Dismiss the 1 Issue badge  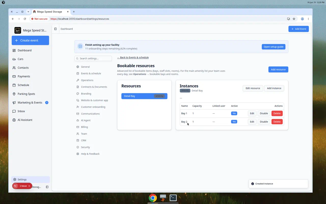[x=29, y=186]
